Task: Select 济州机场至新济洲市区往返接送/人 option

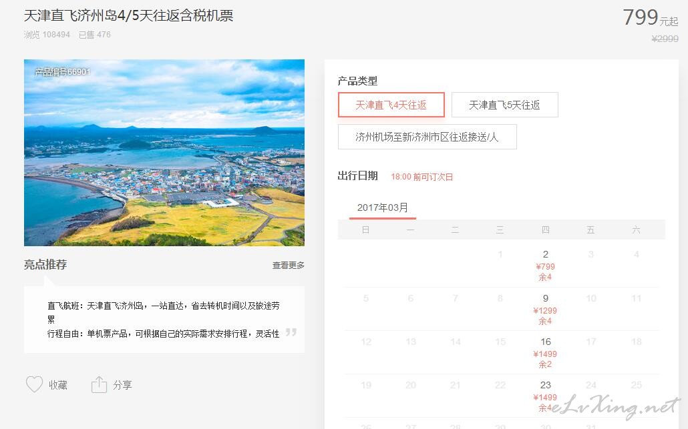Action: point(427,137)
